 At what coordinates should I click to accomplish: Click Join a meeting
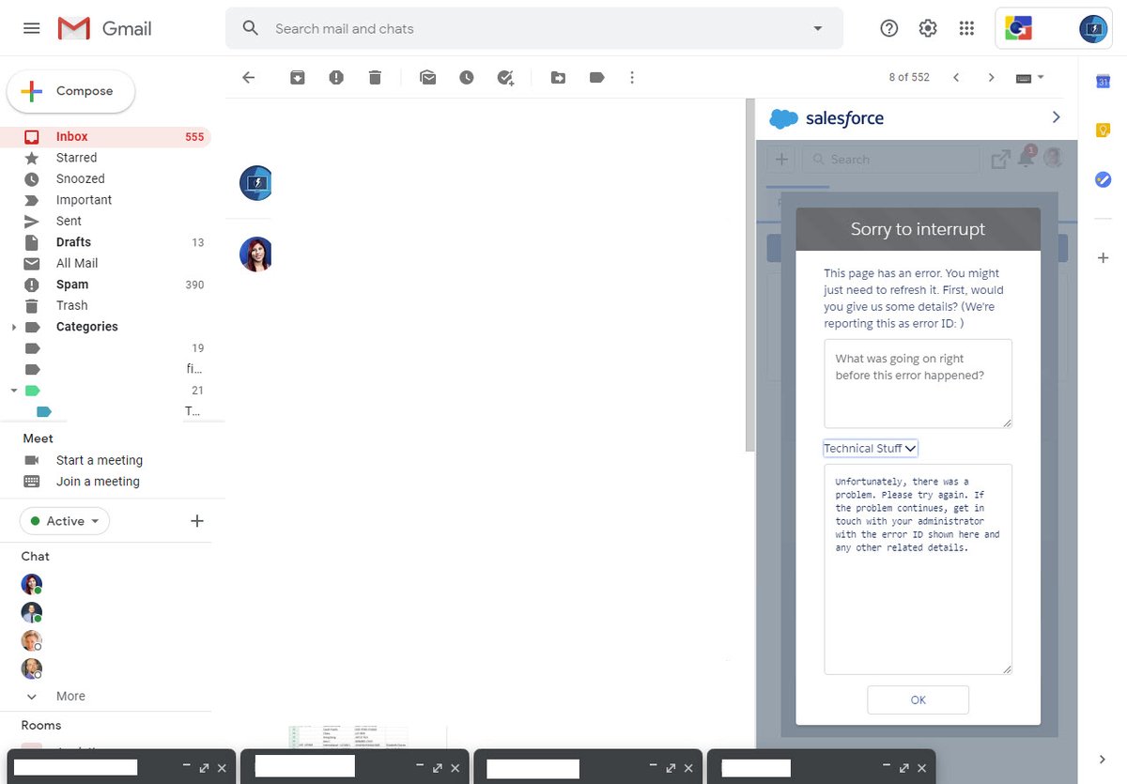pos(98,482)
